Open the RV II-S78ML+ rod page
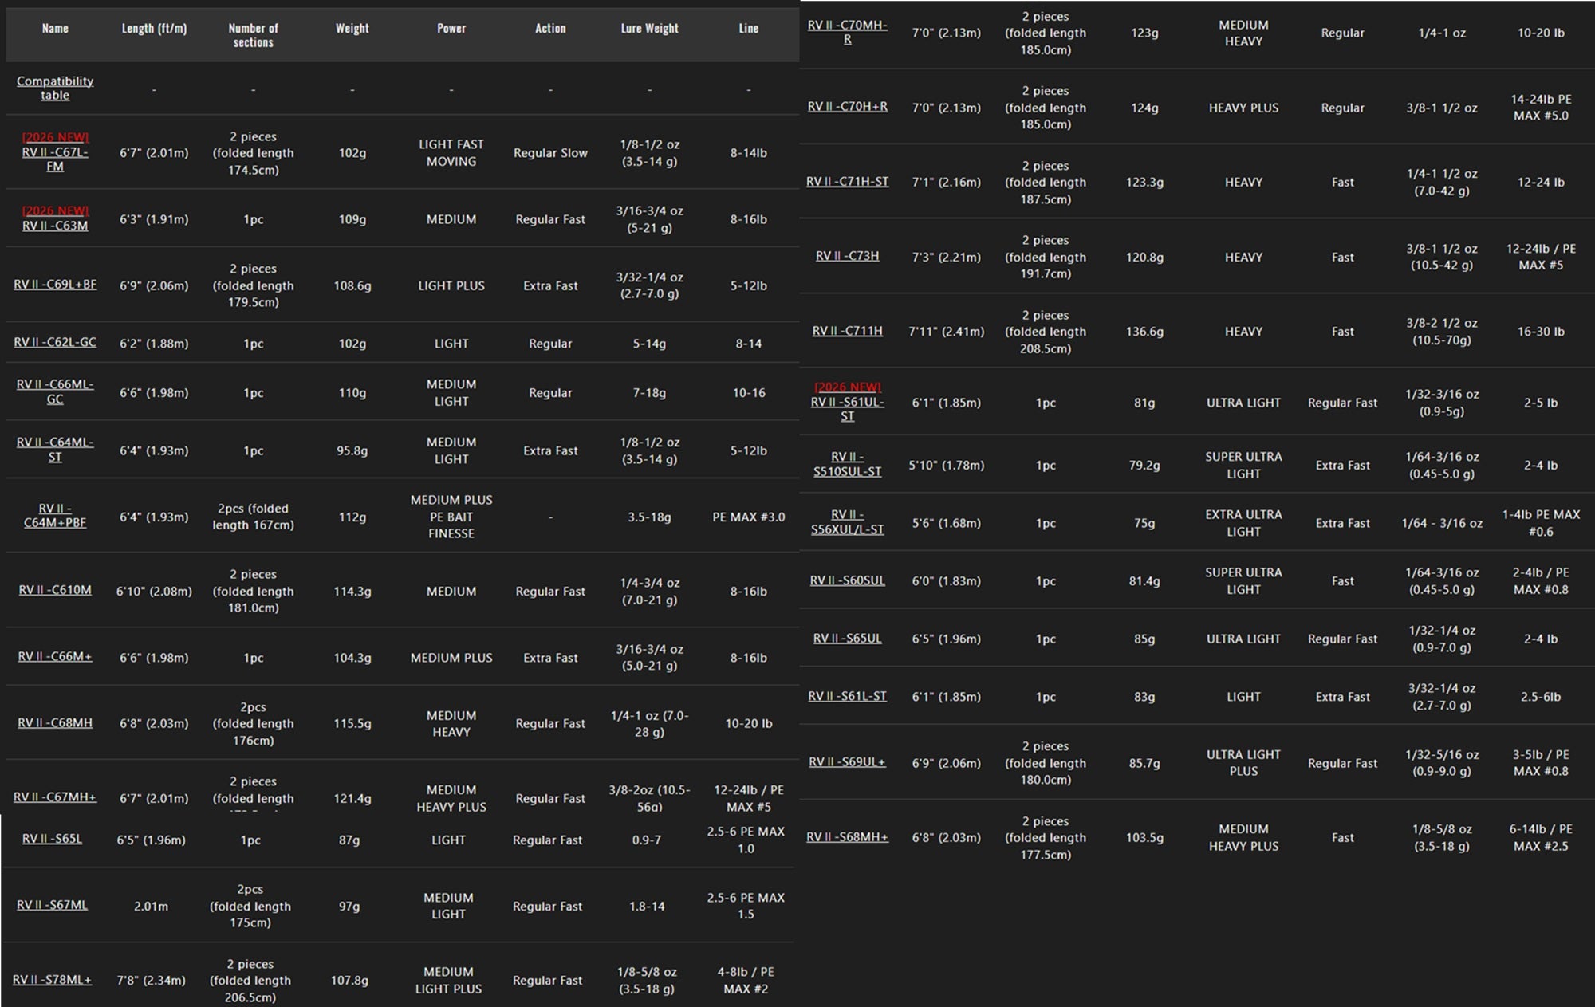 pos(52,979)
